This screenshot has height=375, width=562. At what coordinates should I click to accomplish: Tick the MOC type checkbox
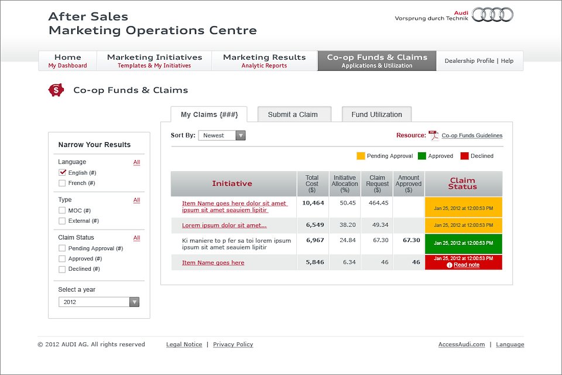62,210
